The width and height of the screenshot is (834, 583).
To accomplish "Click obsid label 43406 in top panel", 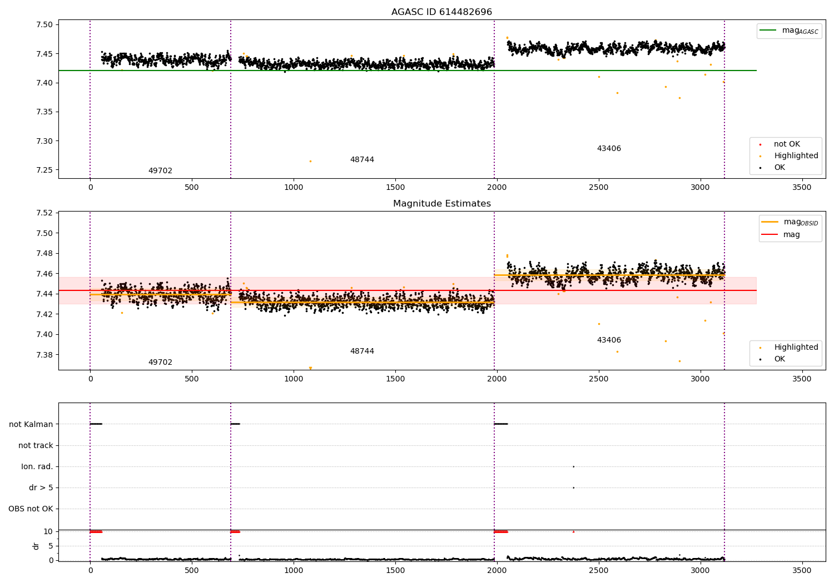I will click(x=609, y=149).
